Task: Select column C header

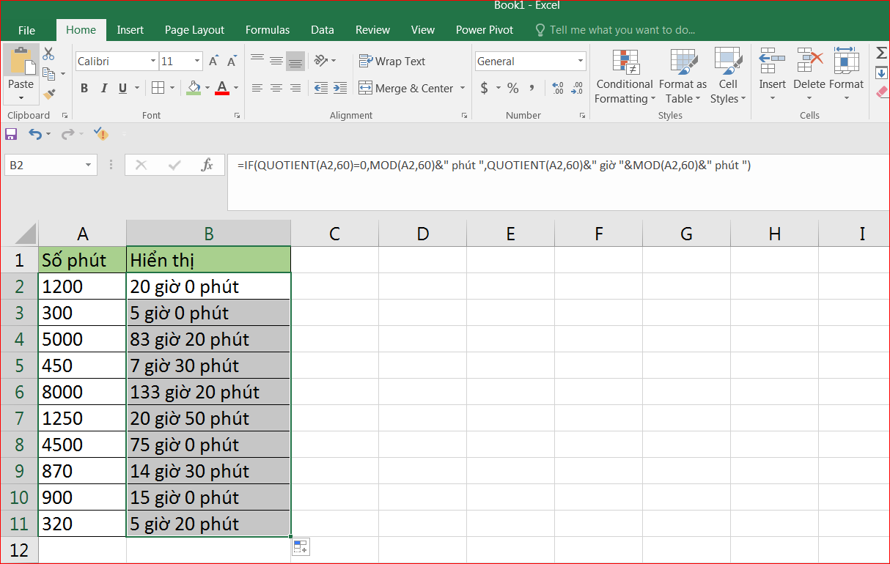Action: tap(335, 234)
